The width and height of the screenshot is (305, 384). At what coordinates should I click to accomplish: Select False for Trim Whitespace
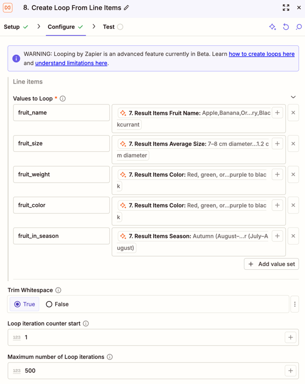(57, 304)
